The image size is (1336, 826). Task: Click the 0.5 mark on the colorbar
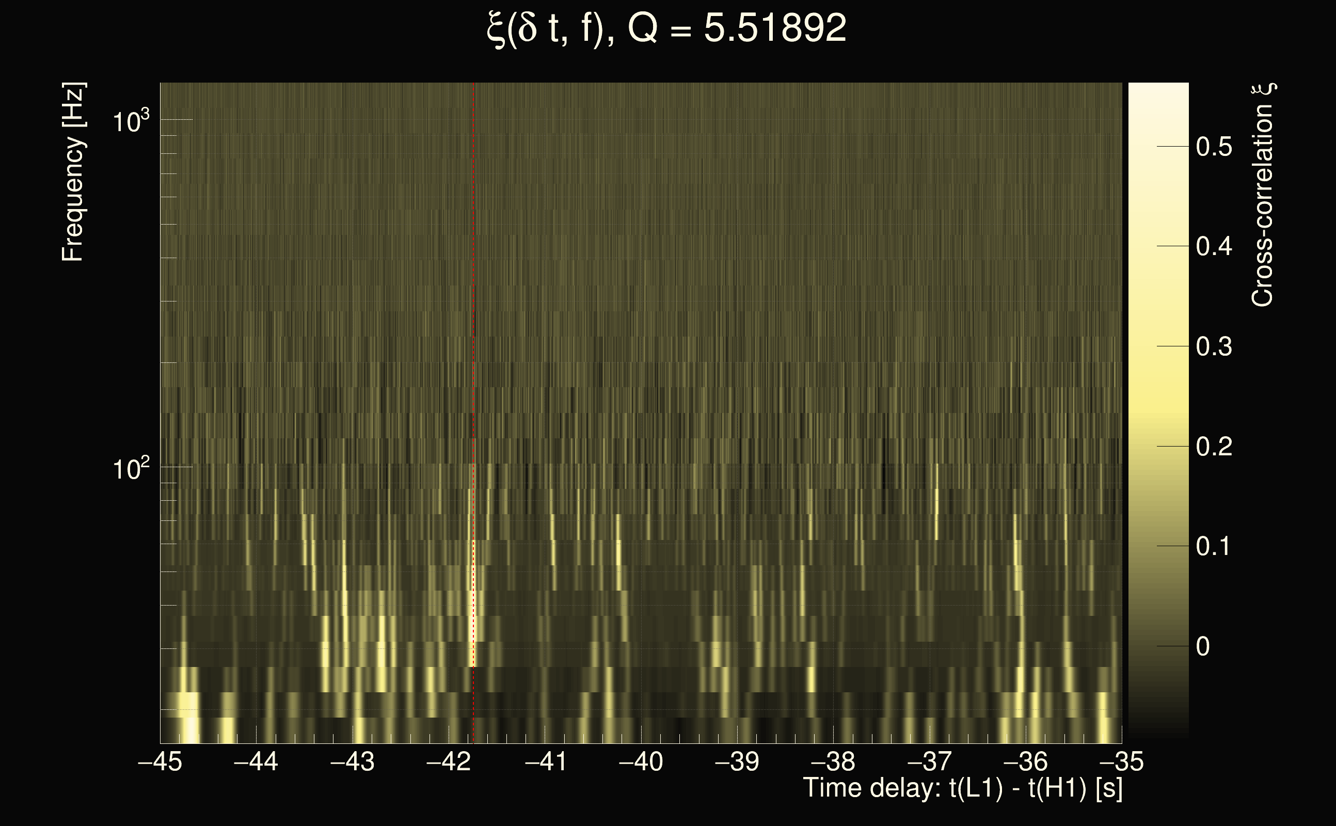pyautogui.click(x=1214, y=147)
